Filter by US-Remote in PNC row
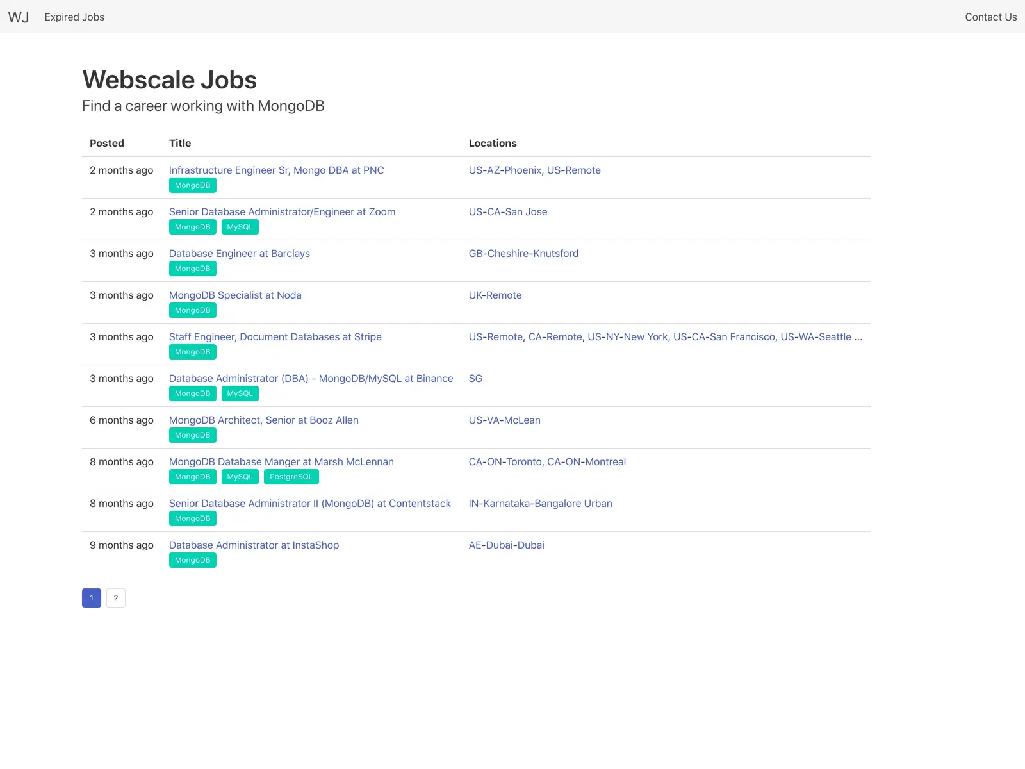 coord(573,170)
